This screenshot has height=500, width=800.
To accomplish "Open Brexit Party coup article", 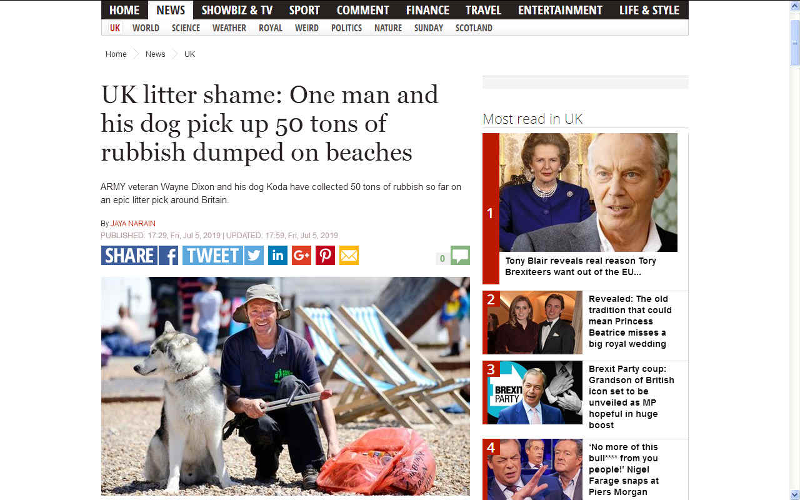I will [x=631, y=397].
